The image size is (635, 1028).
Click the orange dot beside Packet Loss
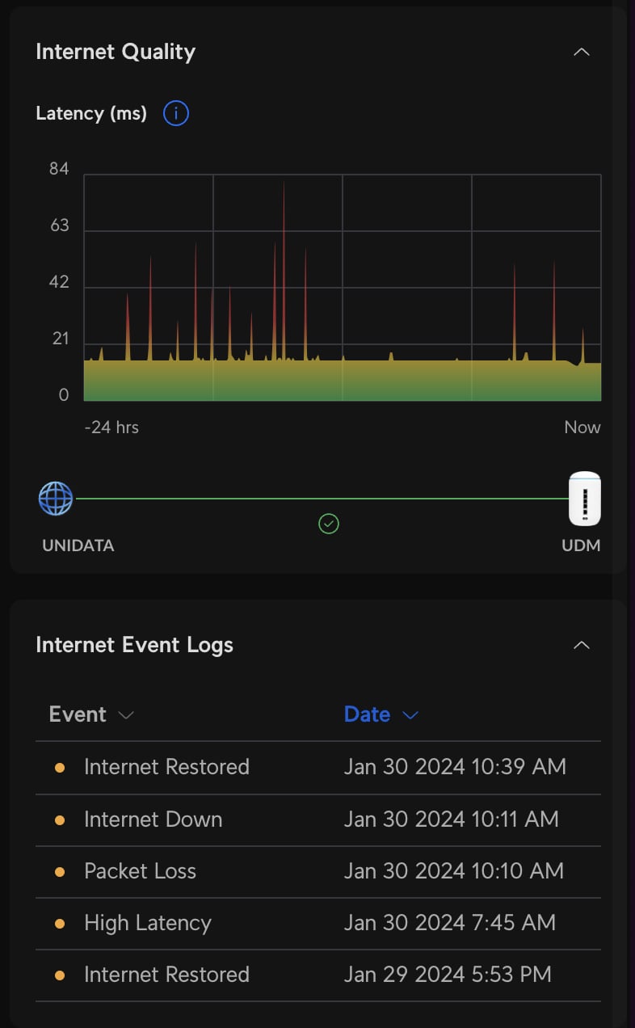click(59, 872)
